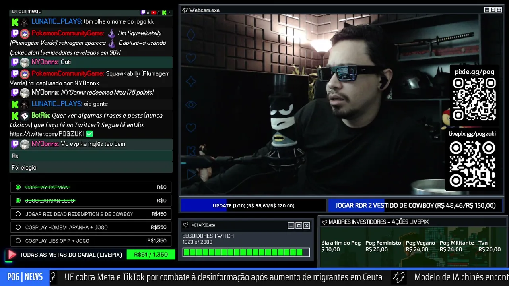
Task: Click the red play icon beside 'TODAS AS METAS'
Action: click(12, 255)
